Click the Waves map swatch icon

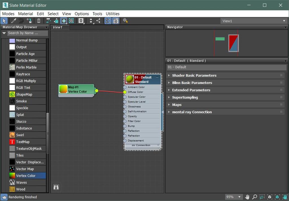click(x=12, y=183)
